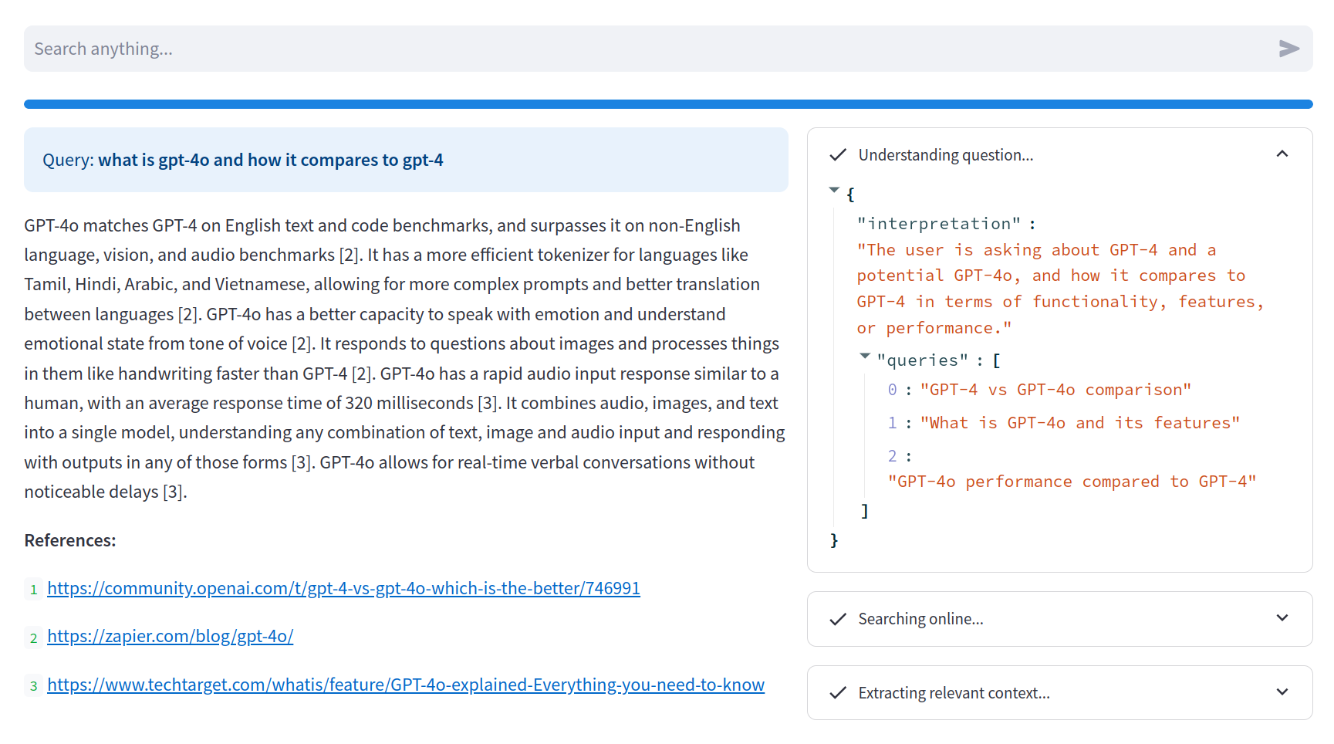Expand the Extracting relevant context chevron
The height and width of the screenshot is (744, 1334).
point(1282,692)
